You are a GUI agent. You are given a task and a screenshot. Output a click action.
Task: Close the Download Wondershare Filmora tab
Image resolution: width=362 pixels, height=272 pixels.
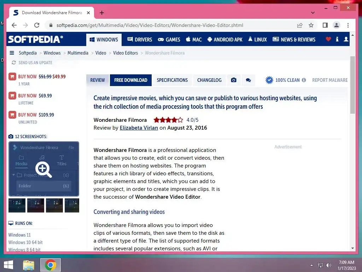pyautogui.click(x=88, y=13)
